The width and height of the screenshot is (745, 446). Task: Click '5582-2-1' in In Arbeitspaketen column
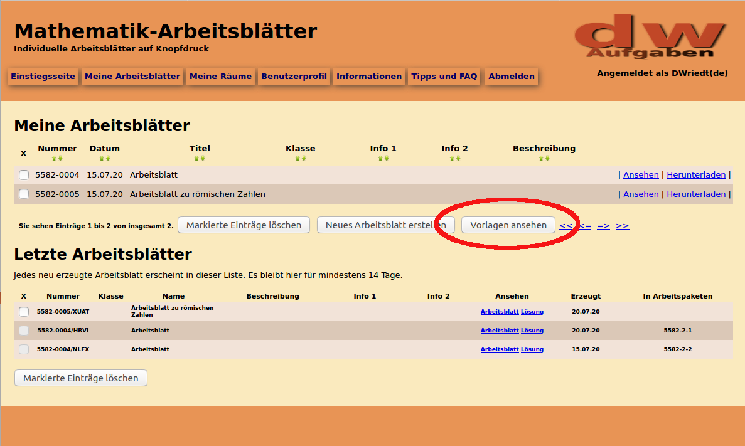[x=678, y=331]
